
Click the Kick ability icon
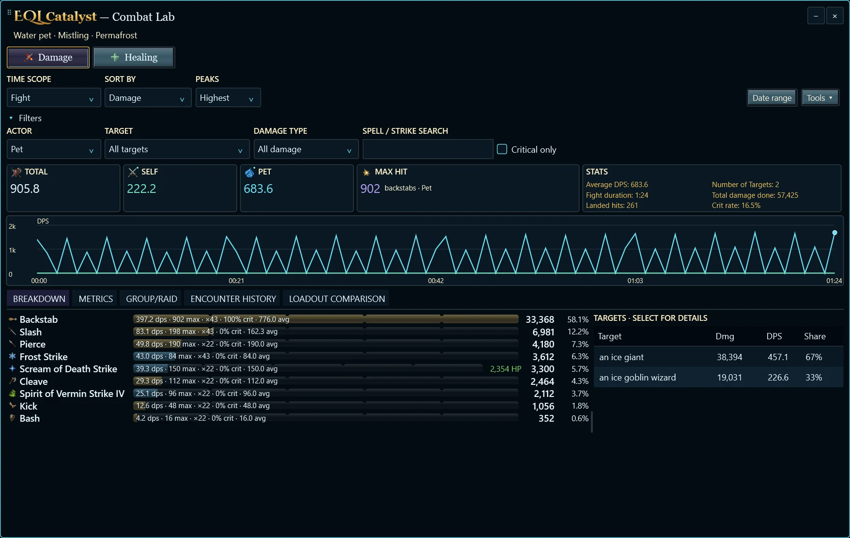click(13, 406)
